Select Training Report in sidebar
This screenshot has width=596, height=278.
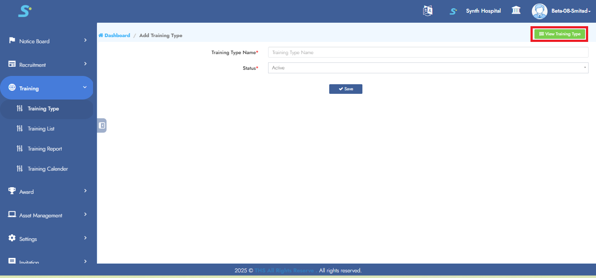coord(45,149)
